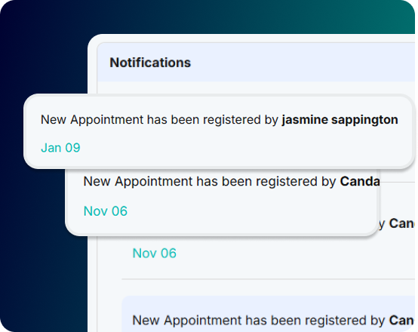
Task: Click the Notifications panel heading
Action: (150, 63)
